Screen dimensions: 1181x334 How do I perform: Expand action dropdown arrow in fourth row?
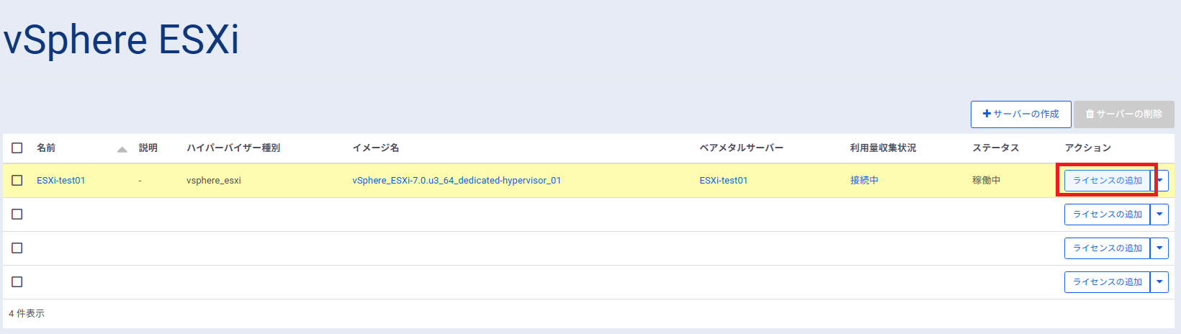click(1159, 282)
